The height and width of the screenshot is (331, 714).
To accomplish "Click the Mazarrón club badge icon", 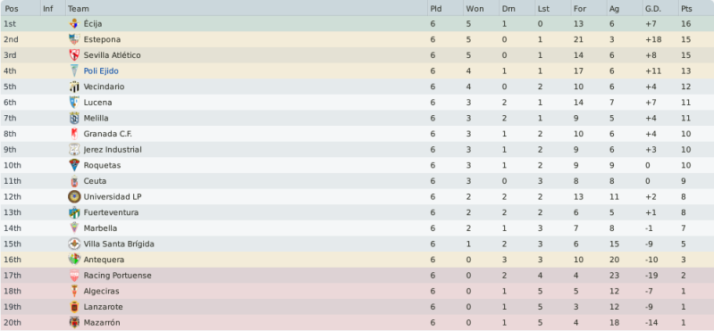I will coord(74,322).
